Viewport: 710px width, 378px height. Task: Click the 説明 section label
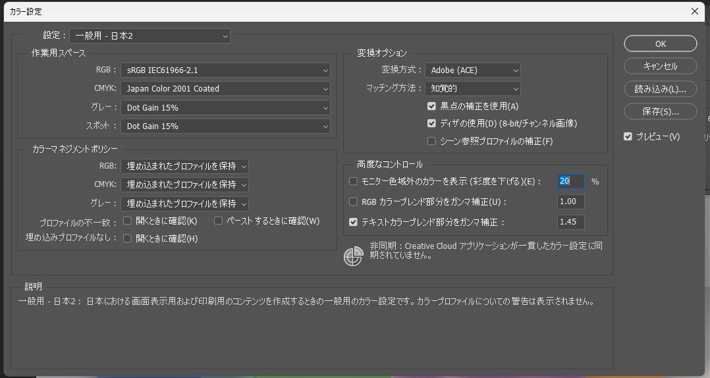pyautogui.click(x=33, y=286)
